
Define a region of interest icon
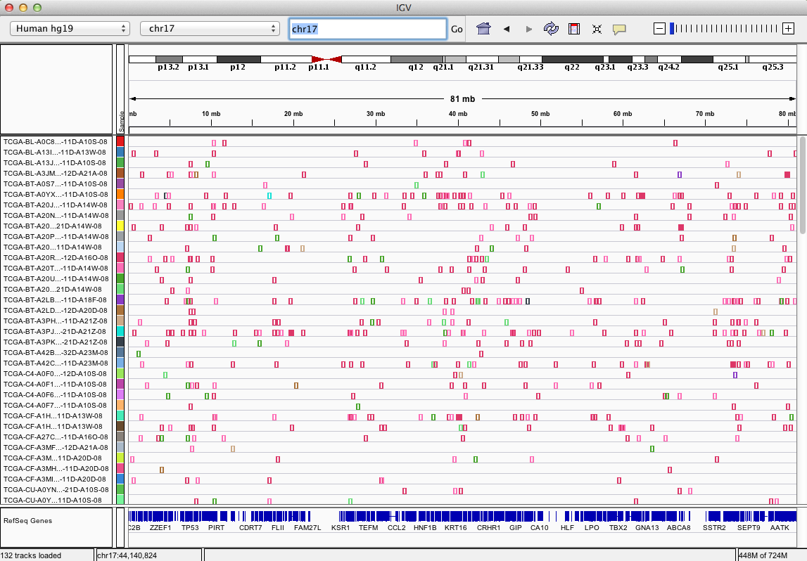[x=573, y=29]
